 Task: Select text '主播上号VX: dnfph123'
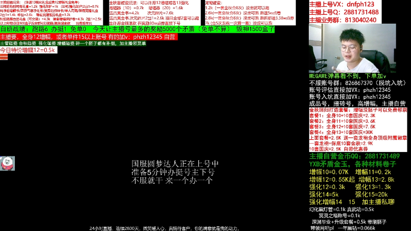(x=342, y=4)
